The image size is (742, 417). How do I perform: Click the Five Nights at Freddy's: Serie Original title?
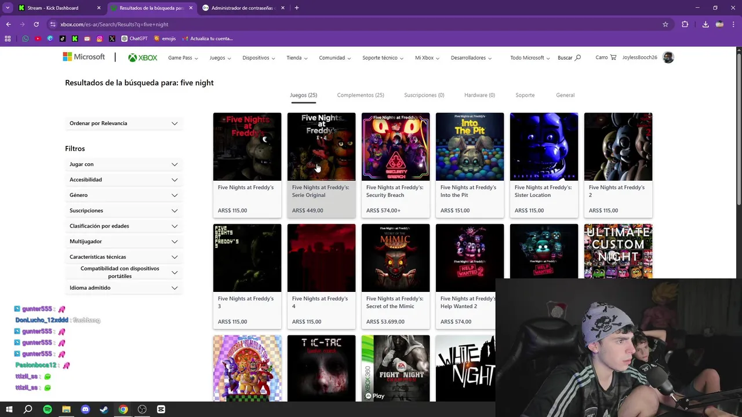click(321, 191)
